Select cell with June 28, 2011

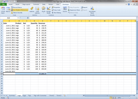[9, 71]
